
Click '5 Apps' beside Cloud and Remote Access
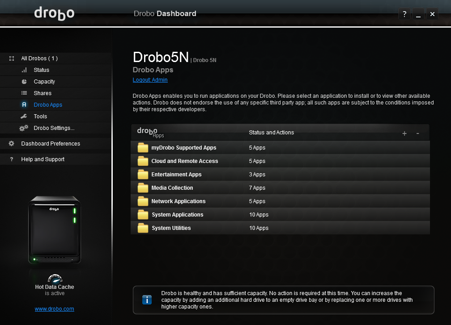pyautogui.click(x=257, y=161)
